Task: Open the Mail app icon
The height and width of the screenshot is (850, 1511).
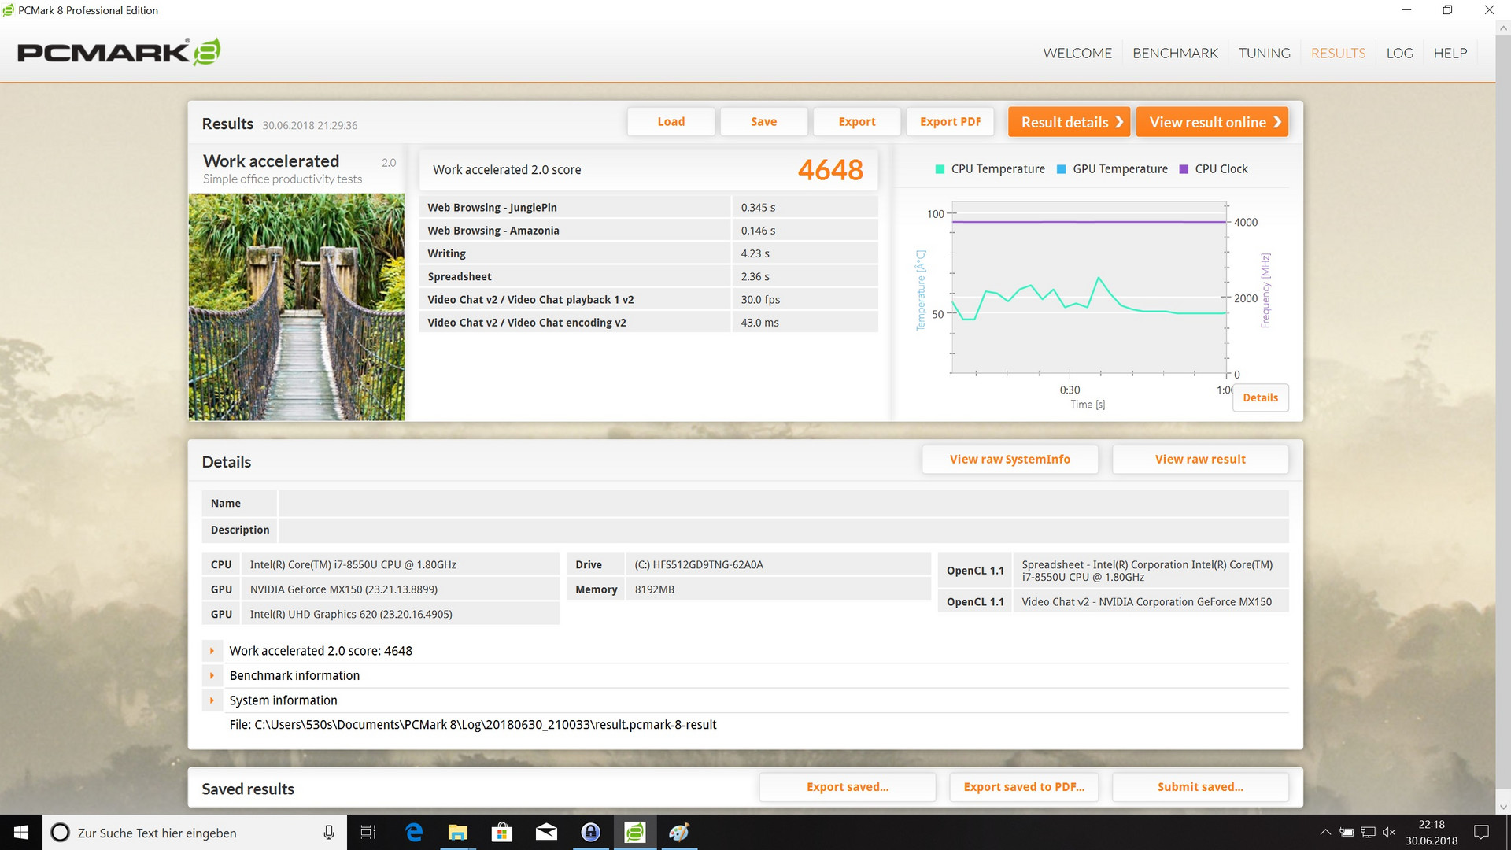Action: tap(546, 832)
